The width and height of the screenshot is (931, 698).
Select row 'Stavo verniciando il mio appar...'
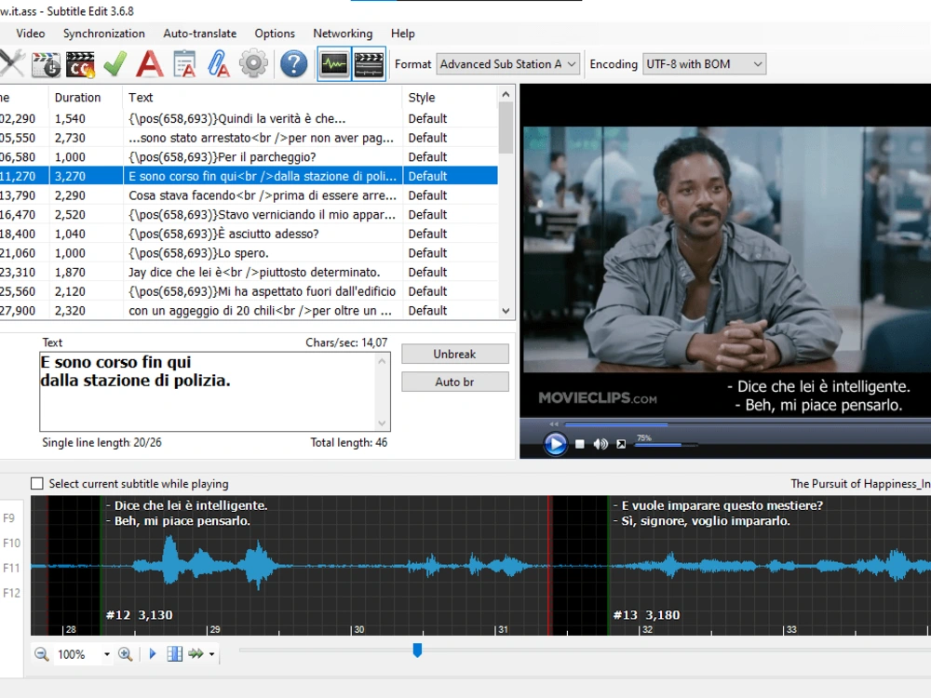pyautogui.click(x=249, y=215)
